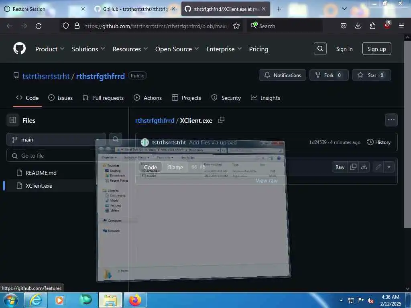Open Firefox extensions menu
411x308 pixels.
point(372,26)
